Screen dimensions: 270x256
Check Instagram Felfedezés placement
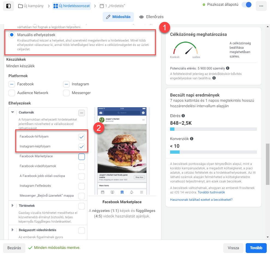tap(82, 186)
